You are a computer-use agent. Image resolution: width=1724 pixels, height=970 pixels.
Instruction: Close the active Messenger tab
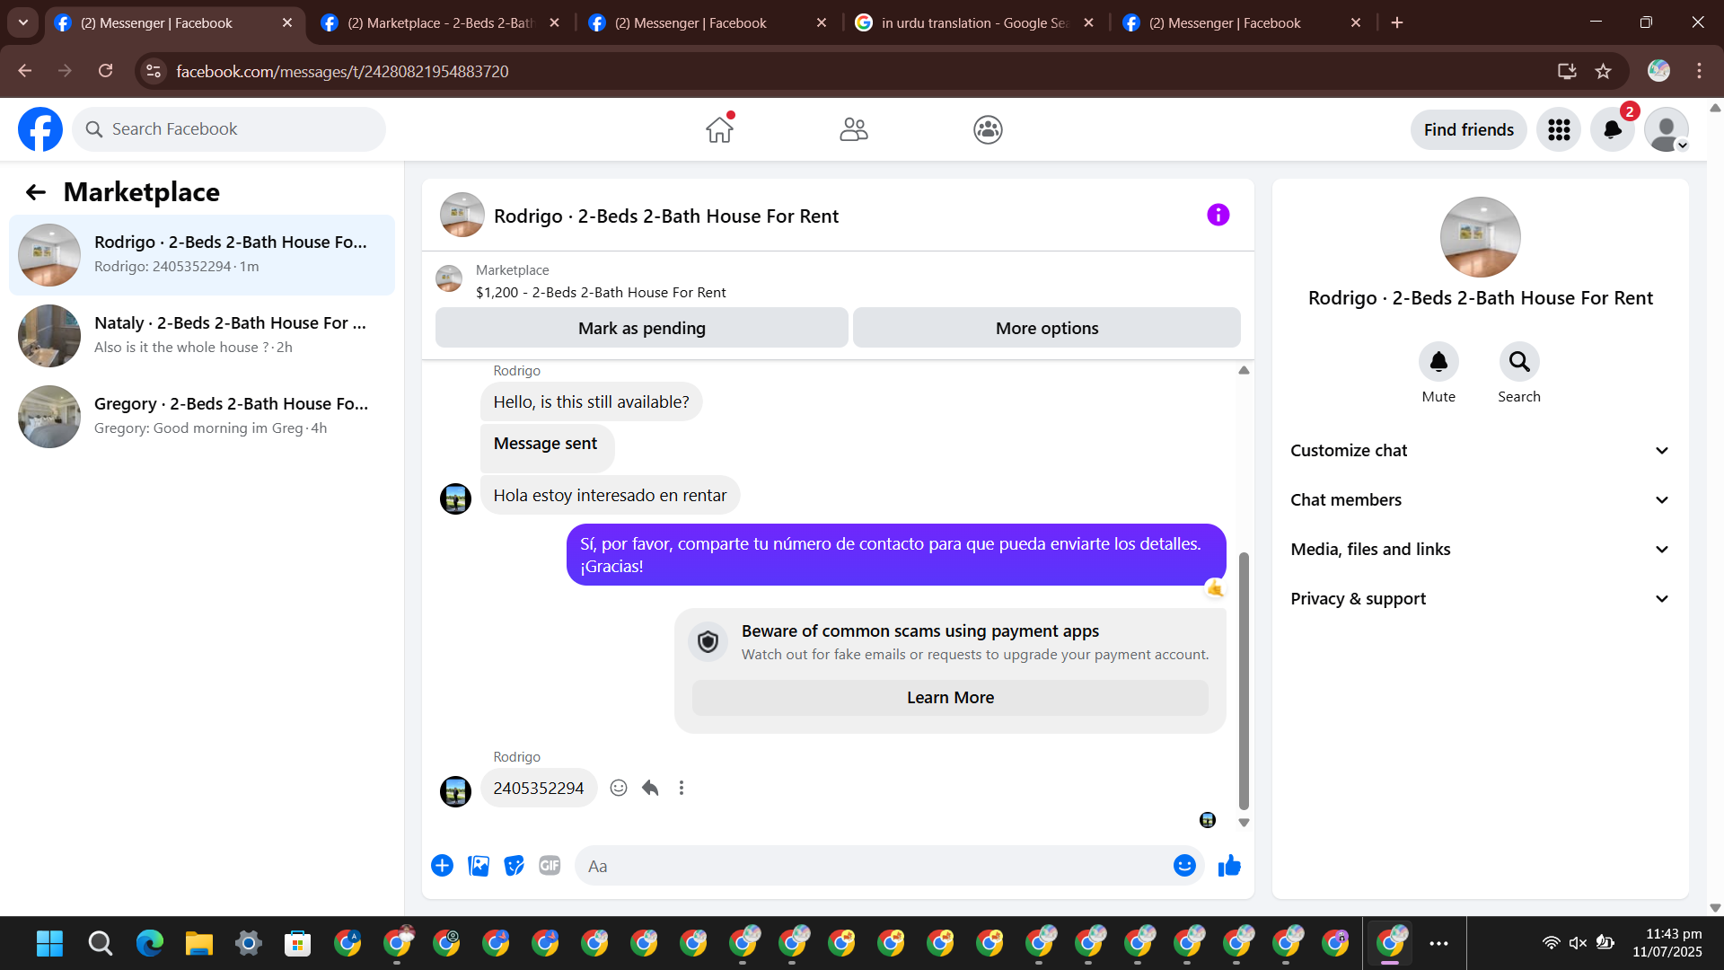[x=287, y=23]
